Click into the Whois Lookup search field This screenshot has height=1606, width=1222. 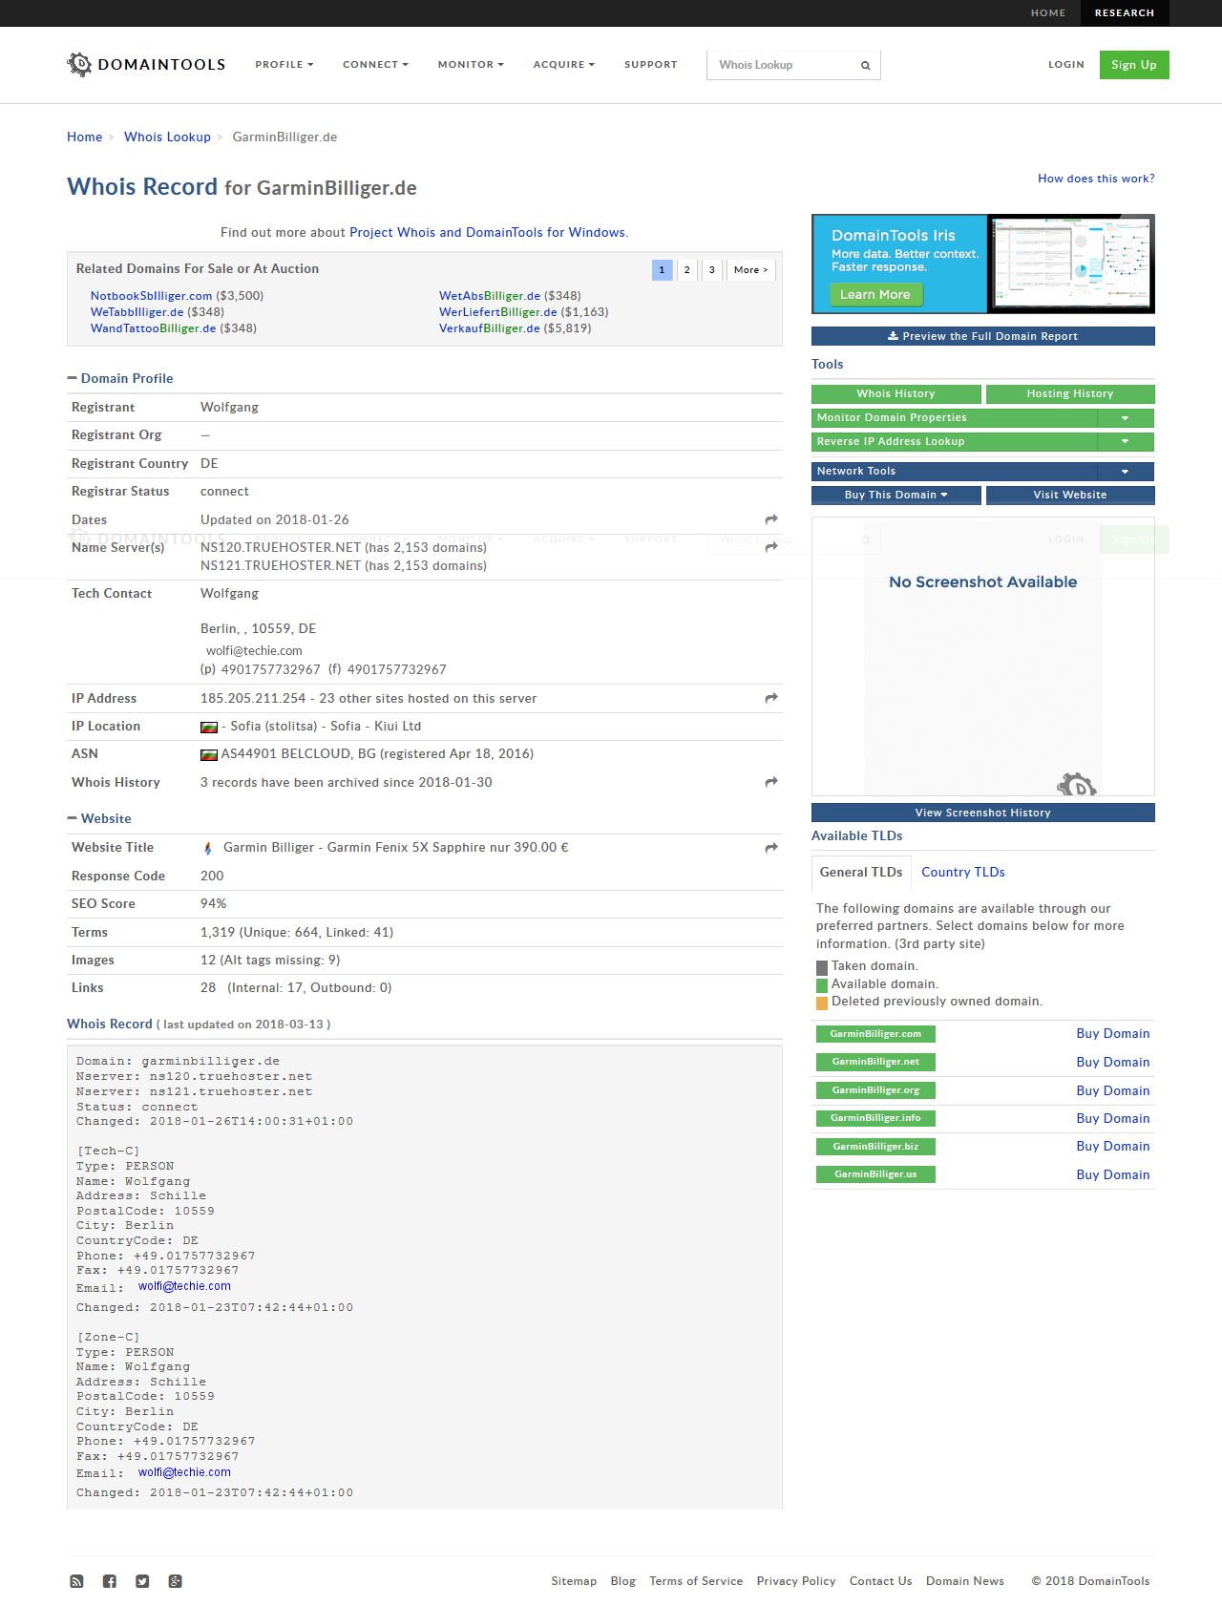783,65
